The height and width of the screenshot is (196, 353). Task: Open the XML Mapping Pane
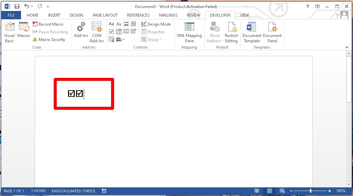189,33
